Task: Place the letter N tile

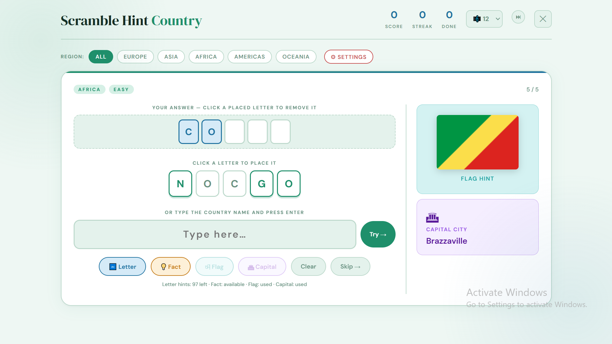Action: point(180,184)
